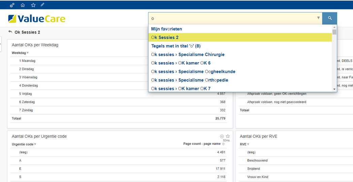
Task: Select the highlighted Ok Sessies 2 suggestion
Action: (165, 38)
